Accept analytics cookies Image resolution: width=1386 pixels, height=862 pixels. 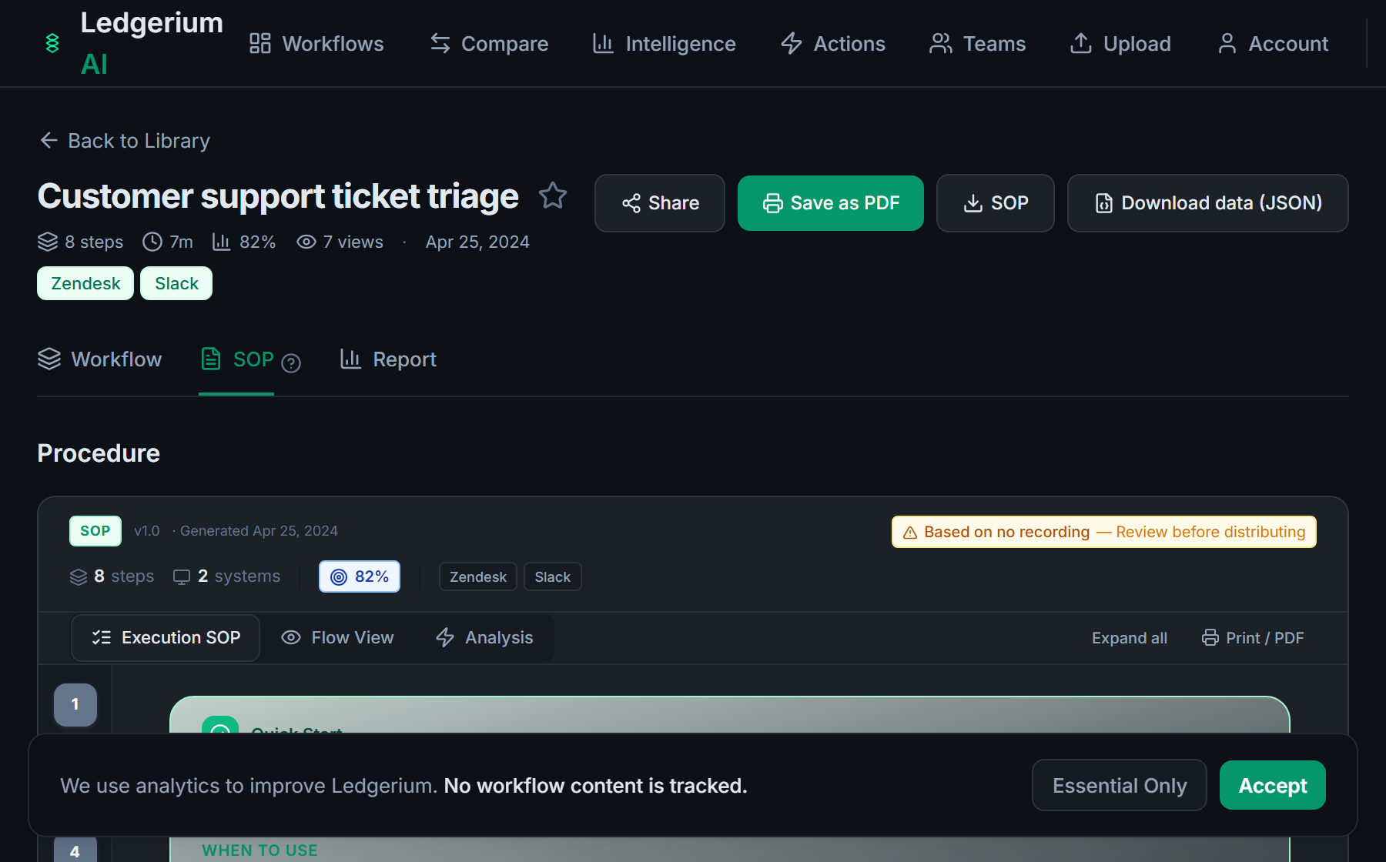pos(1273,785)
